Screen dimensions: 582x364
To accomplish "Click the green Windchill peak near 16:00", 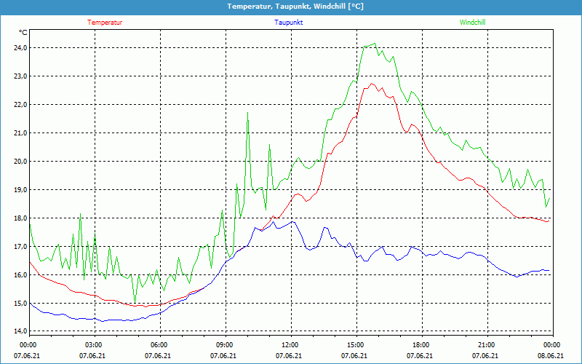I will 375,44.
